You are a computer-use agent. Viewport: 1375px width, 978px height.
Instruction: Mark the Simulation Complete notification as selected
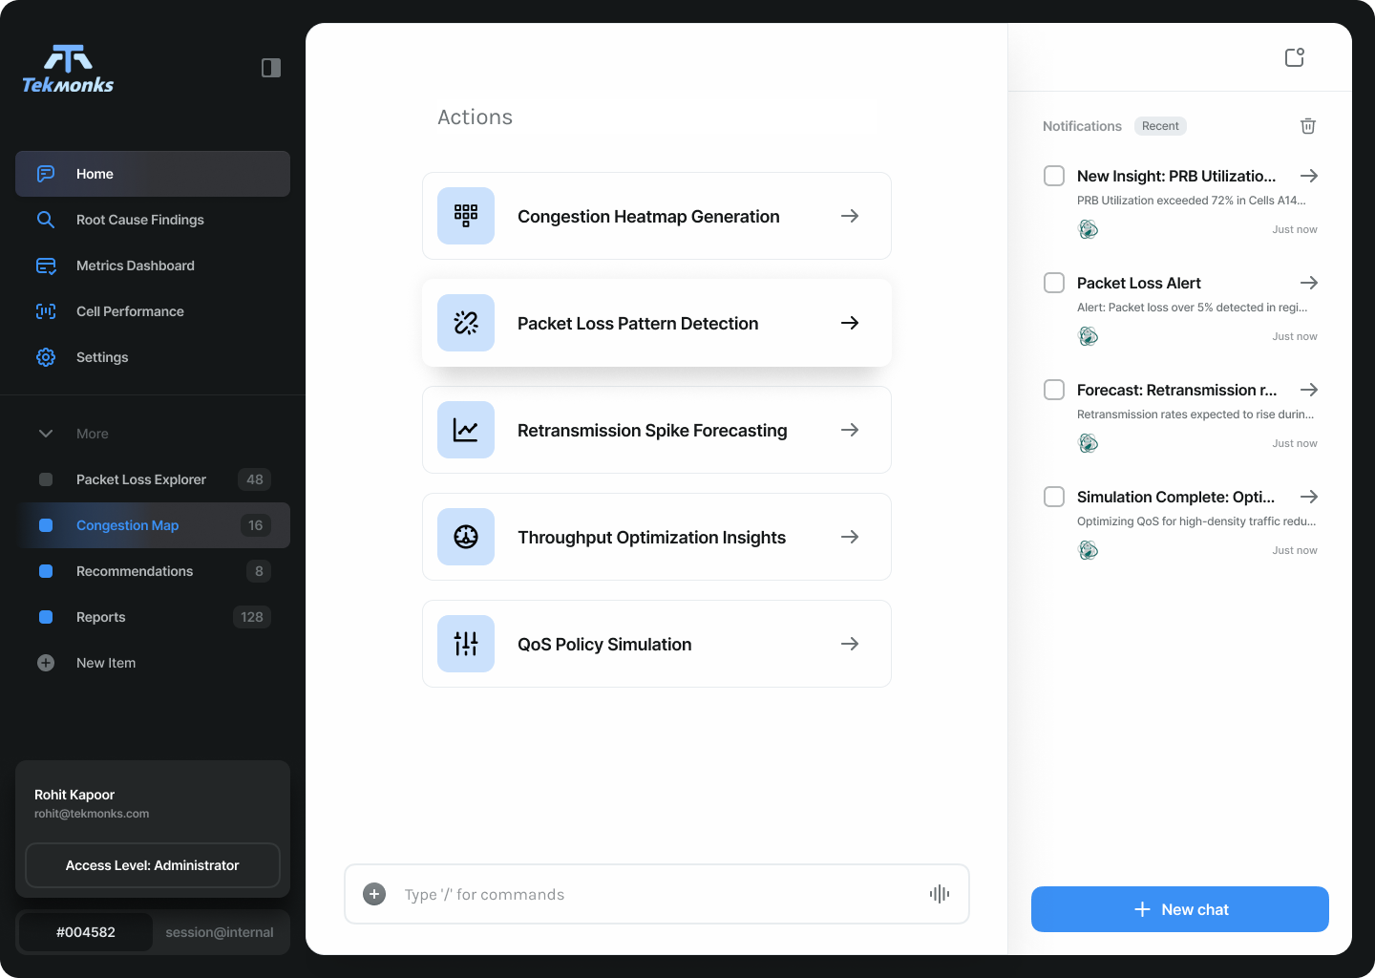click(1053, 497)
